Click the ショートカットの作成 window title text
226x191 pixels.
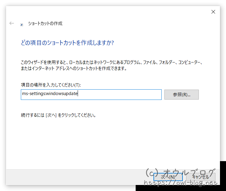pos(45,23)
